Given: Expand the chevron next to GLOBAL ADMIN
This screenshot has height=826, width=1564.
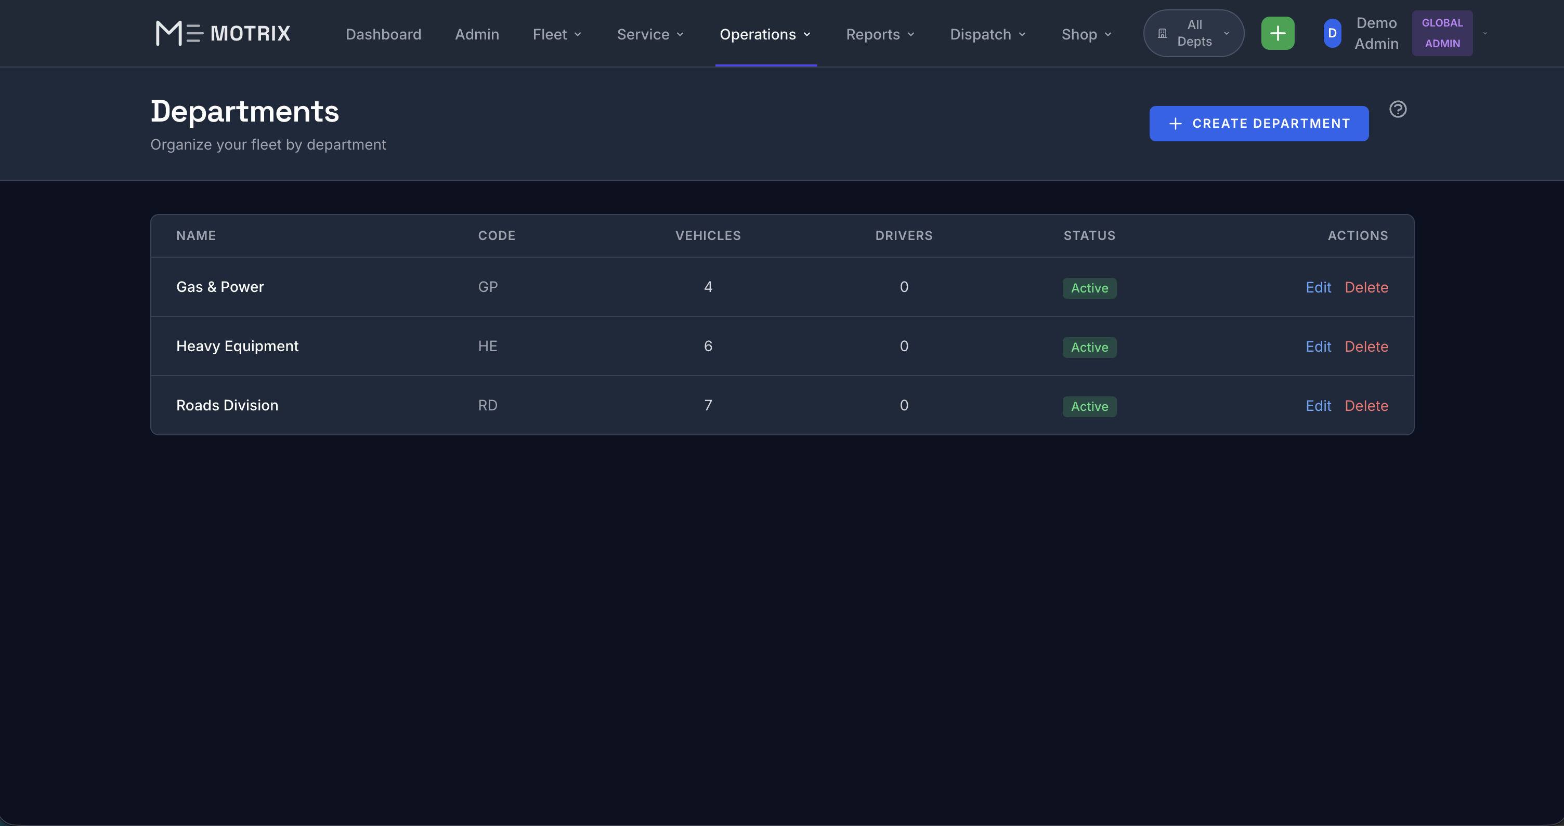Looking at the screenshot, I should 1485,33.
